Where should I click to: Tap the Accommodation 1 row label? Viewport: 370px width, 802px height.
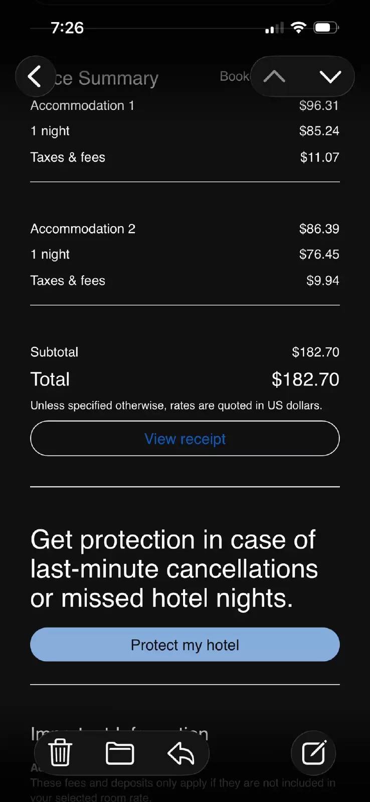(82, 106)
